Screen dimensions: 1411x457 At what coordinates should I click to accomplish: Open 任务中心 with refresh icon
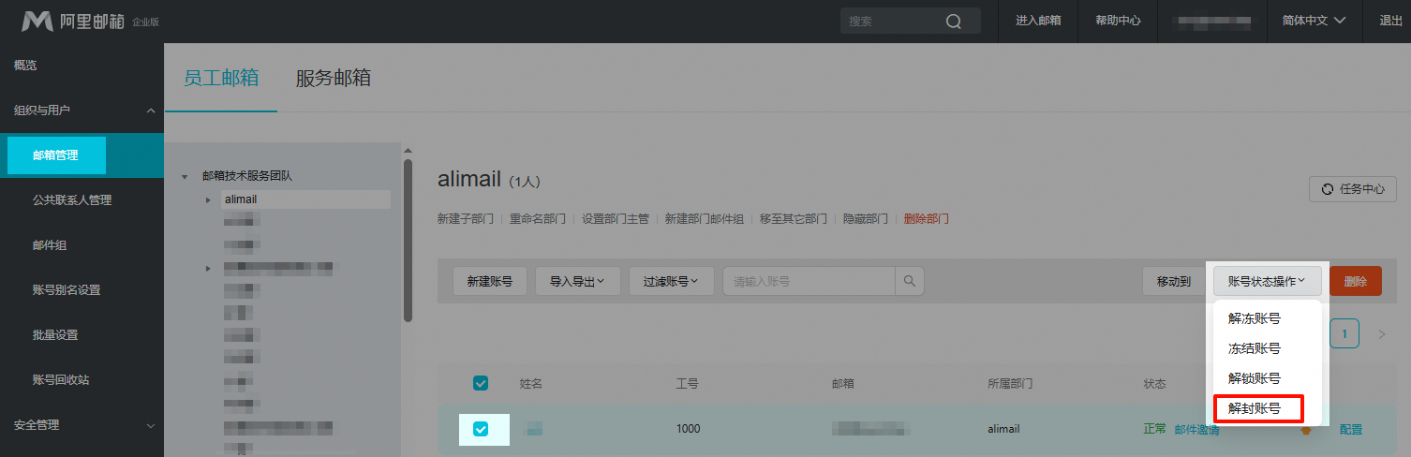click(1352, 189)
